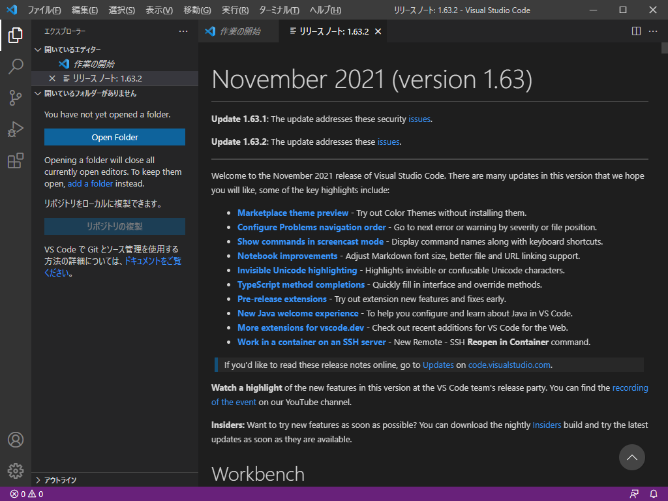Click the add a folder link
Viewport: 668px width, 501px height.
[90, 183]
